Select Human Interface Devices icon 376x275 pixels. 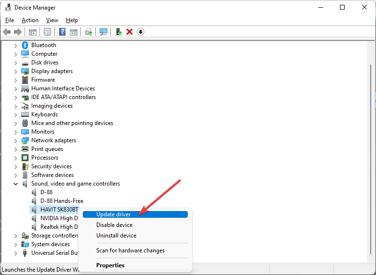tap(25, 88)
